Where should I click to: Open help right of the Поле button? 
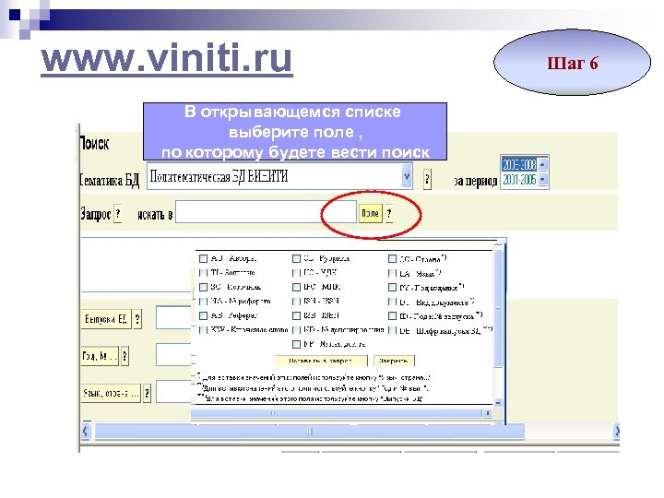coord(389,213)
